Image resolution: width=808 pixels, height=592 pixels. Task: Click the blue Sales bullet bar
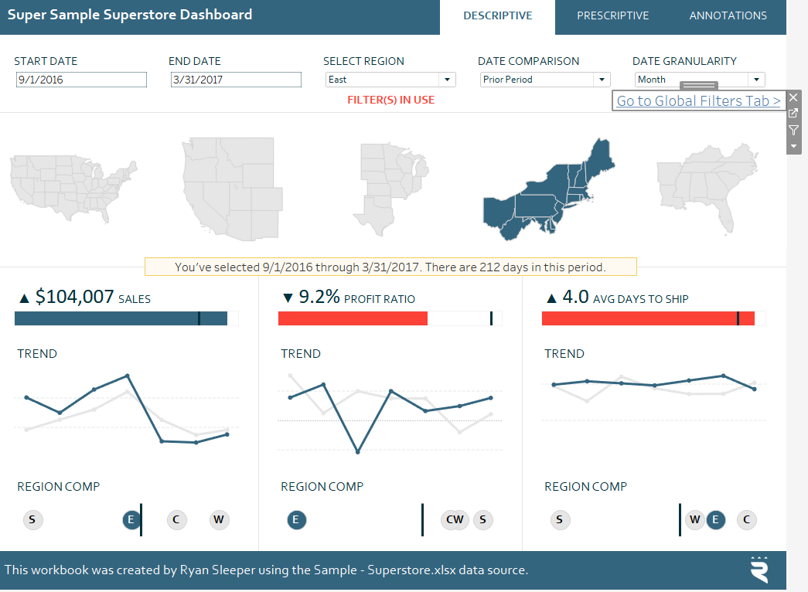point(121,318)
